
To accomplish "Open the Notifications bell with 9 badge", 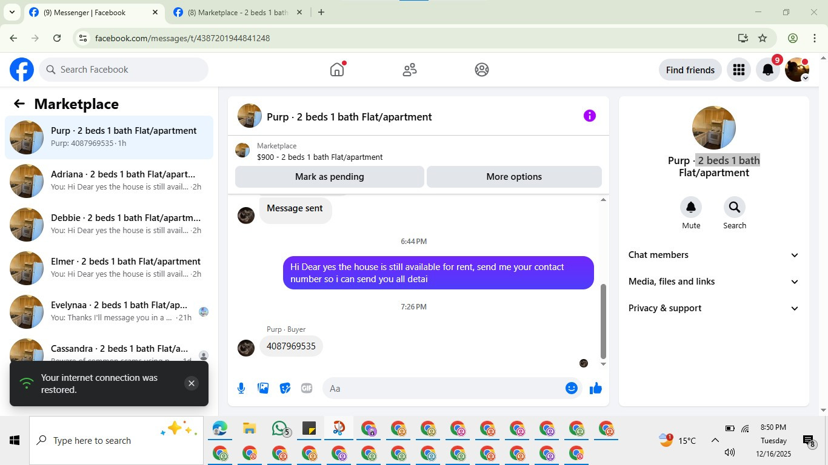I will pos(767,70).
